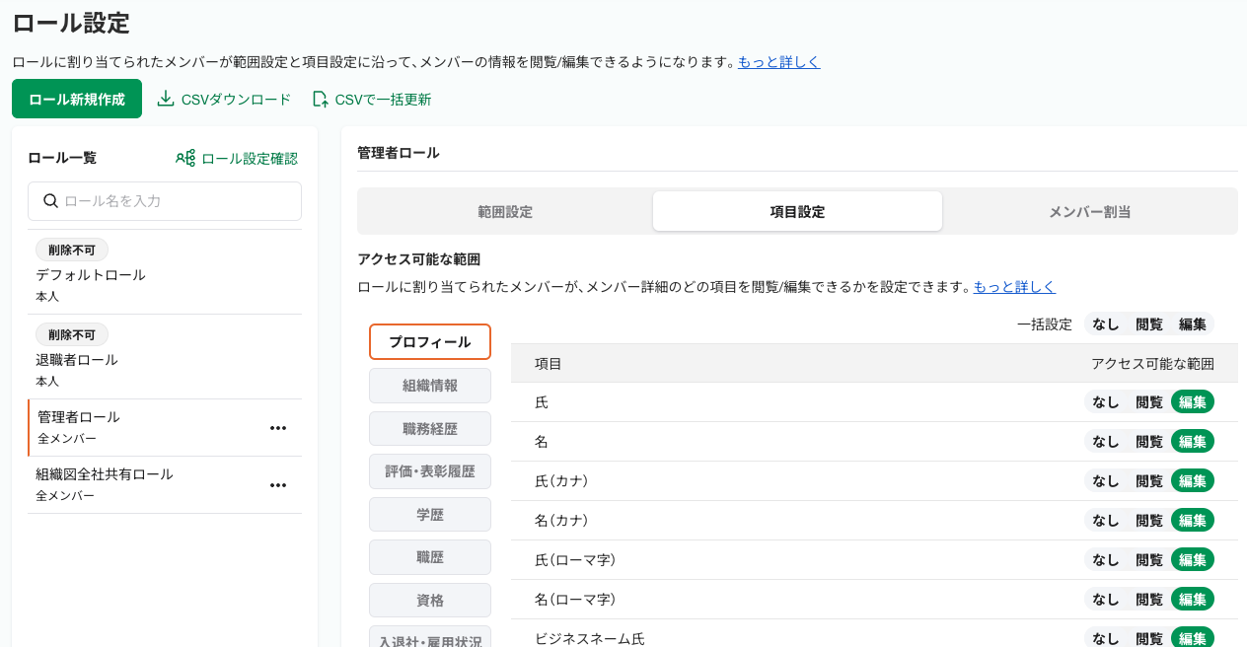Set 名(ローマ字) access to なし
Image resolution: width=1247 pixels, height=647 pixels.
coord(1106,599)
